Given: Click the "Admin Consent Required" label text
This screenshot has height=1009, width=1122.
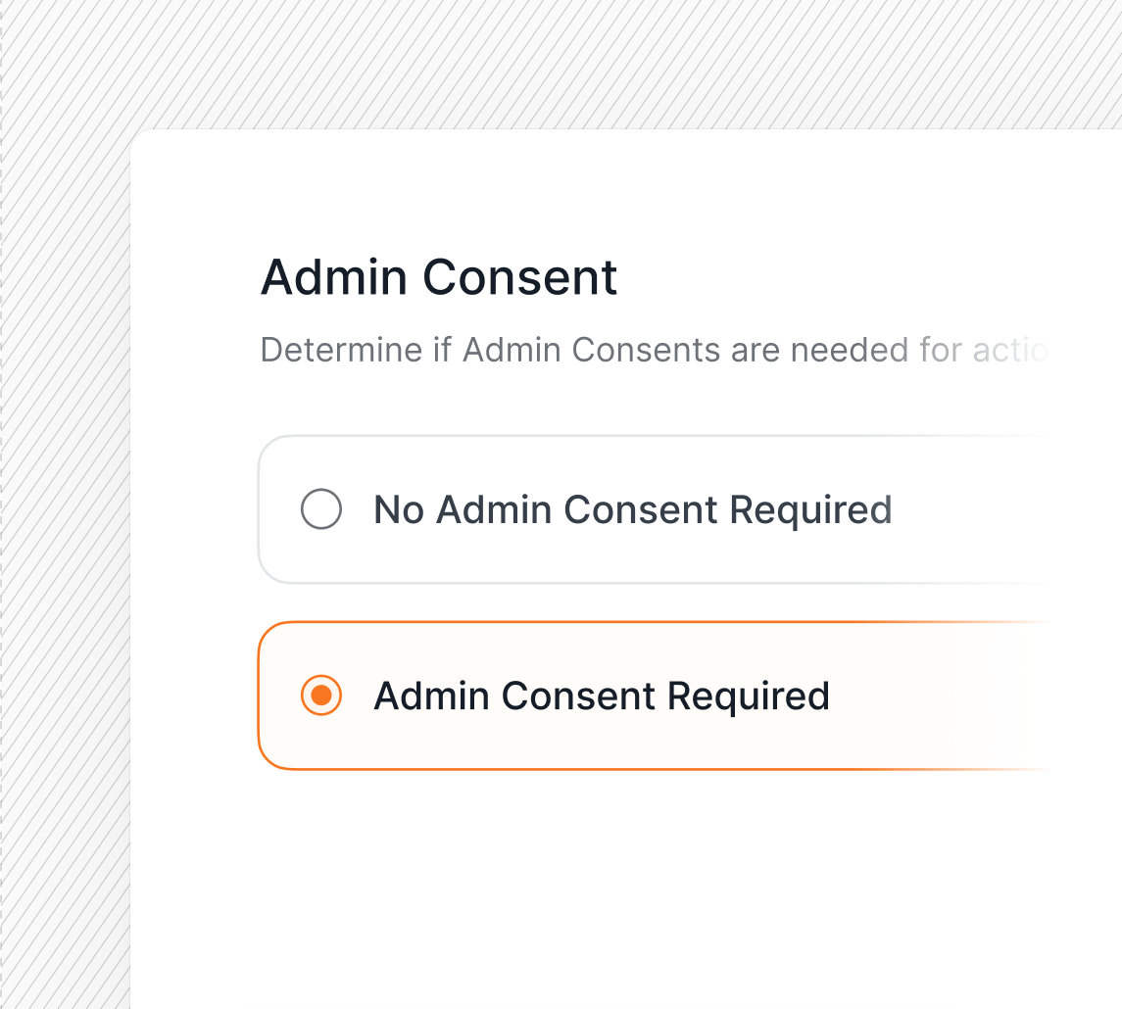Looking at the screenshot, I should click(602, 696).
